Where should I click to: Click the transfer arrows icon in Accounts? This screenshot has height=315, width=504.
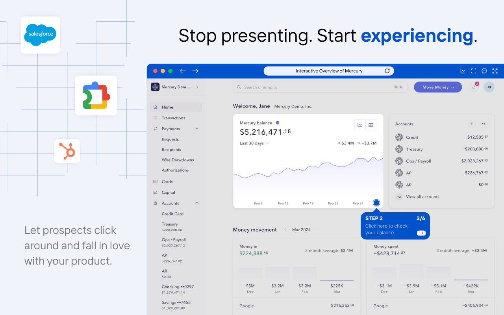[x=484, y=124]
